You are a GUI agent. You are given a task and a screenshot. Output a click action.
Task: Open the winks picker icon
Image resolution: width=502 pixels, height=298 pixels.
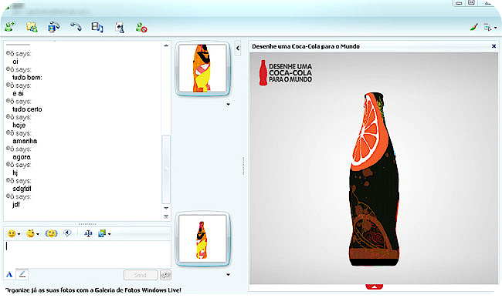30,233
